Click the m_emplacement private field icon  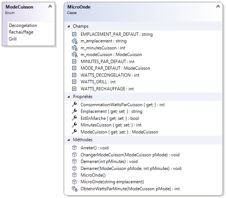(74, 41)
